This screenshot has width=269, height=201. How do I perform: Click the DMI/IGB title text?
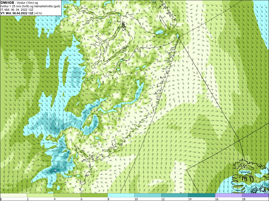point(7,3)
